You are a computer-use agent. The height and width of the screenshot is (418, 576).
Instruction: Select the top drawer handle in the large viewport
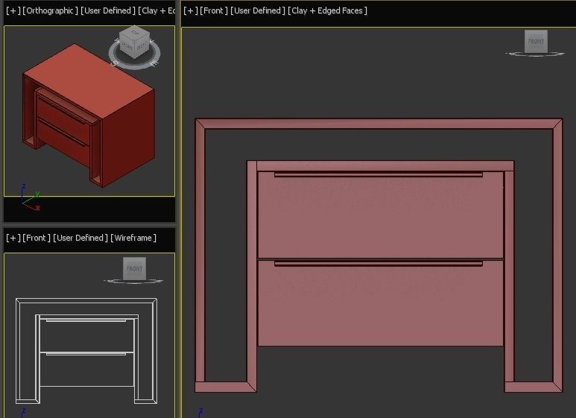[x=379, y=174]
